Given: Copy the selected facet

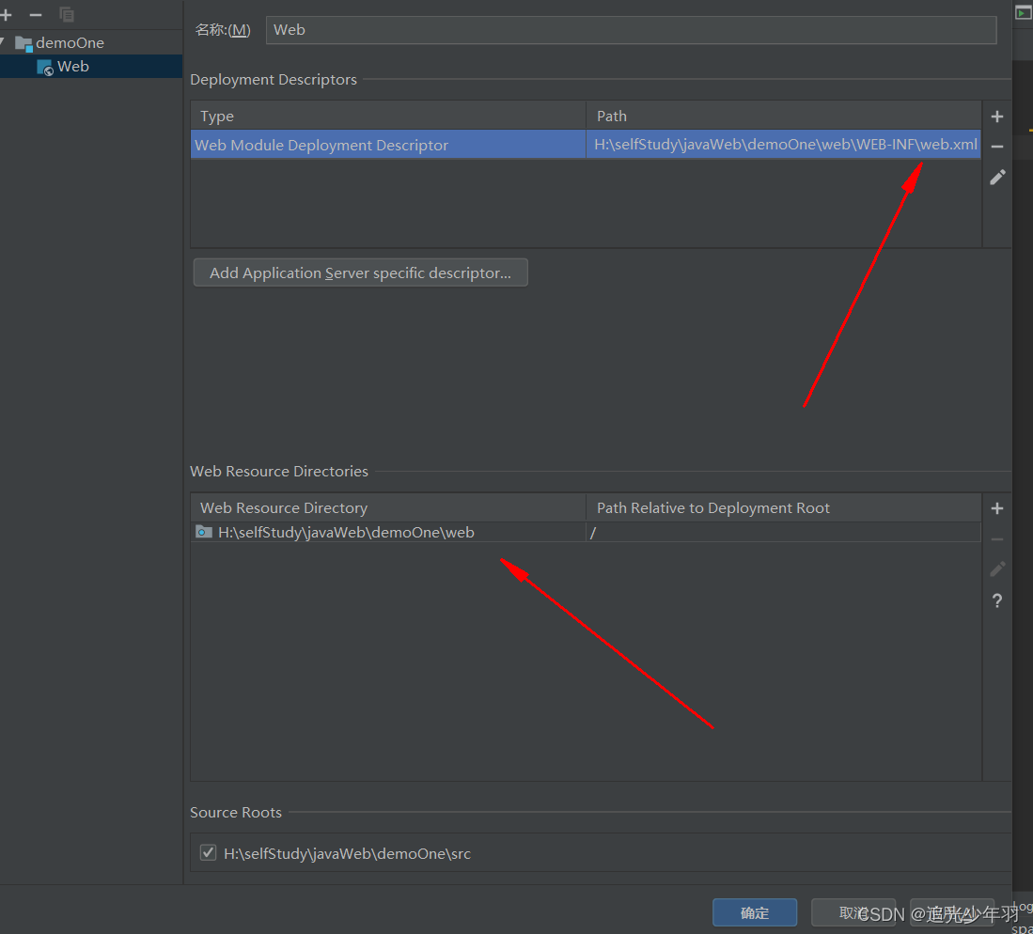Looking at the screenshot, I should pos(67,14).
